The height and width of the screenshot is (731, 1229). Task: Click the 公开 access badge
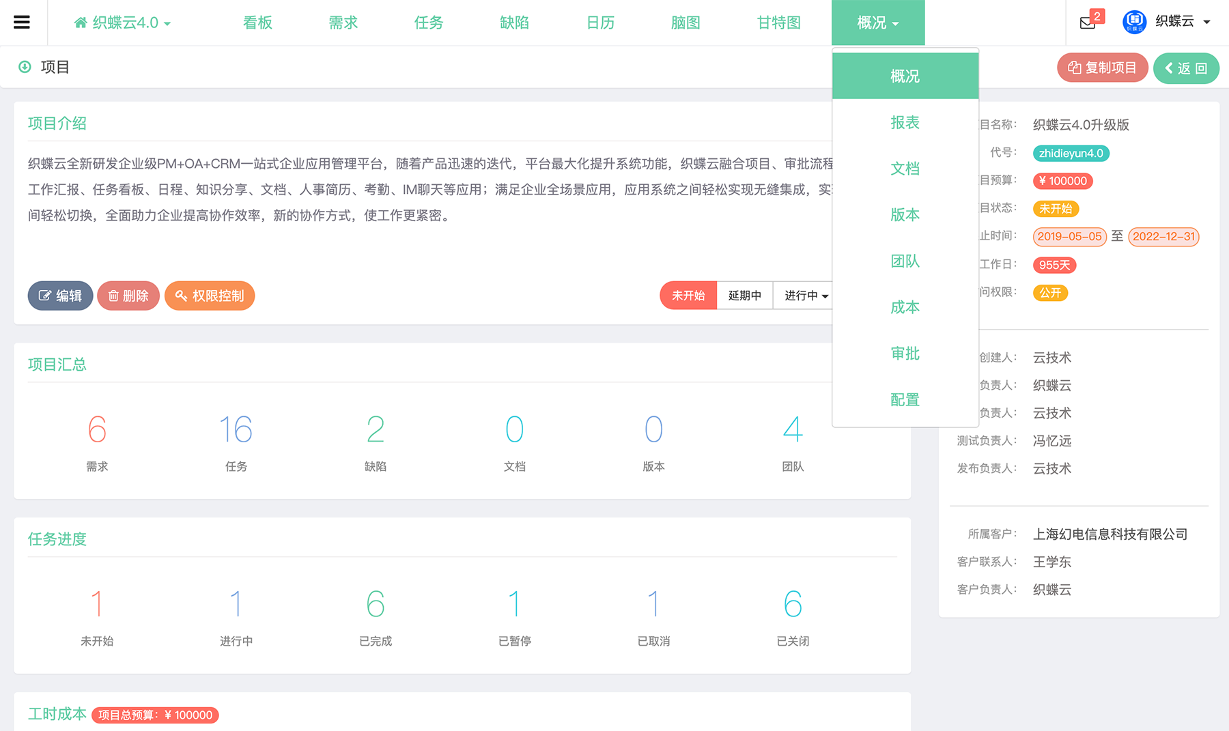click(x=1050, y=293)
